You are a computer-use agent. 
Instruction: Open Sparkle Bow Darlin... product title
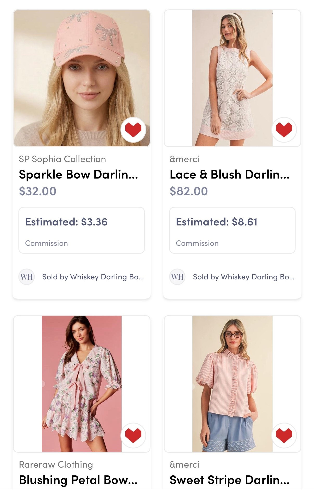pyautogui.click(x=78, y=175)
